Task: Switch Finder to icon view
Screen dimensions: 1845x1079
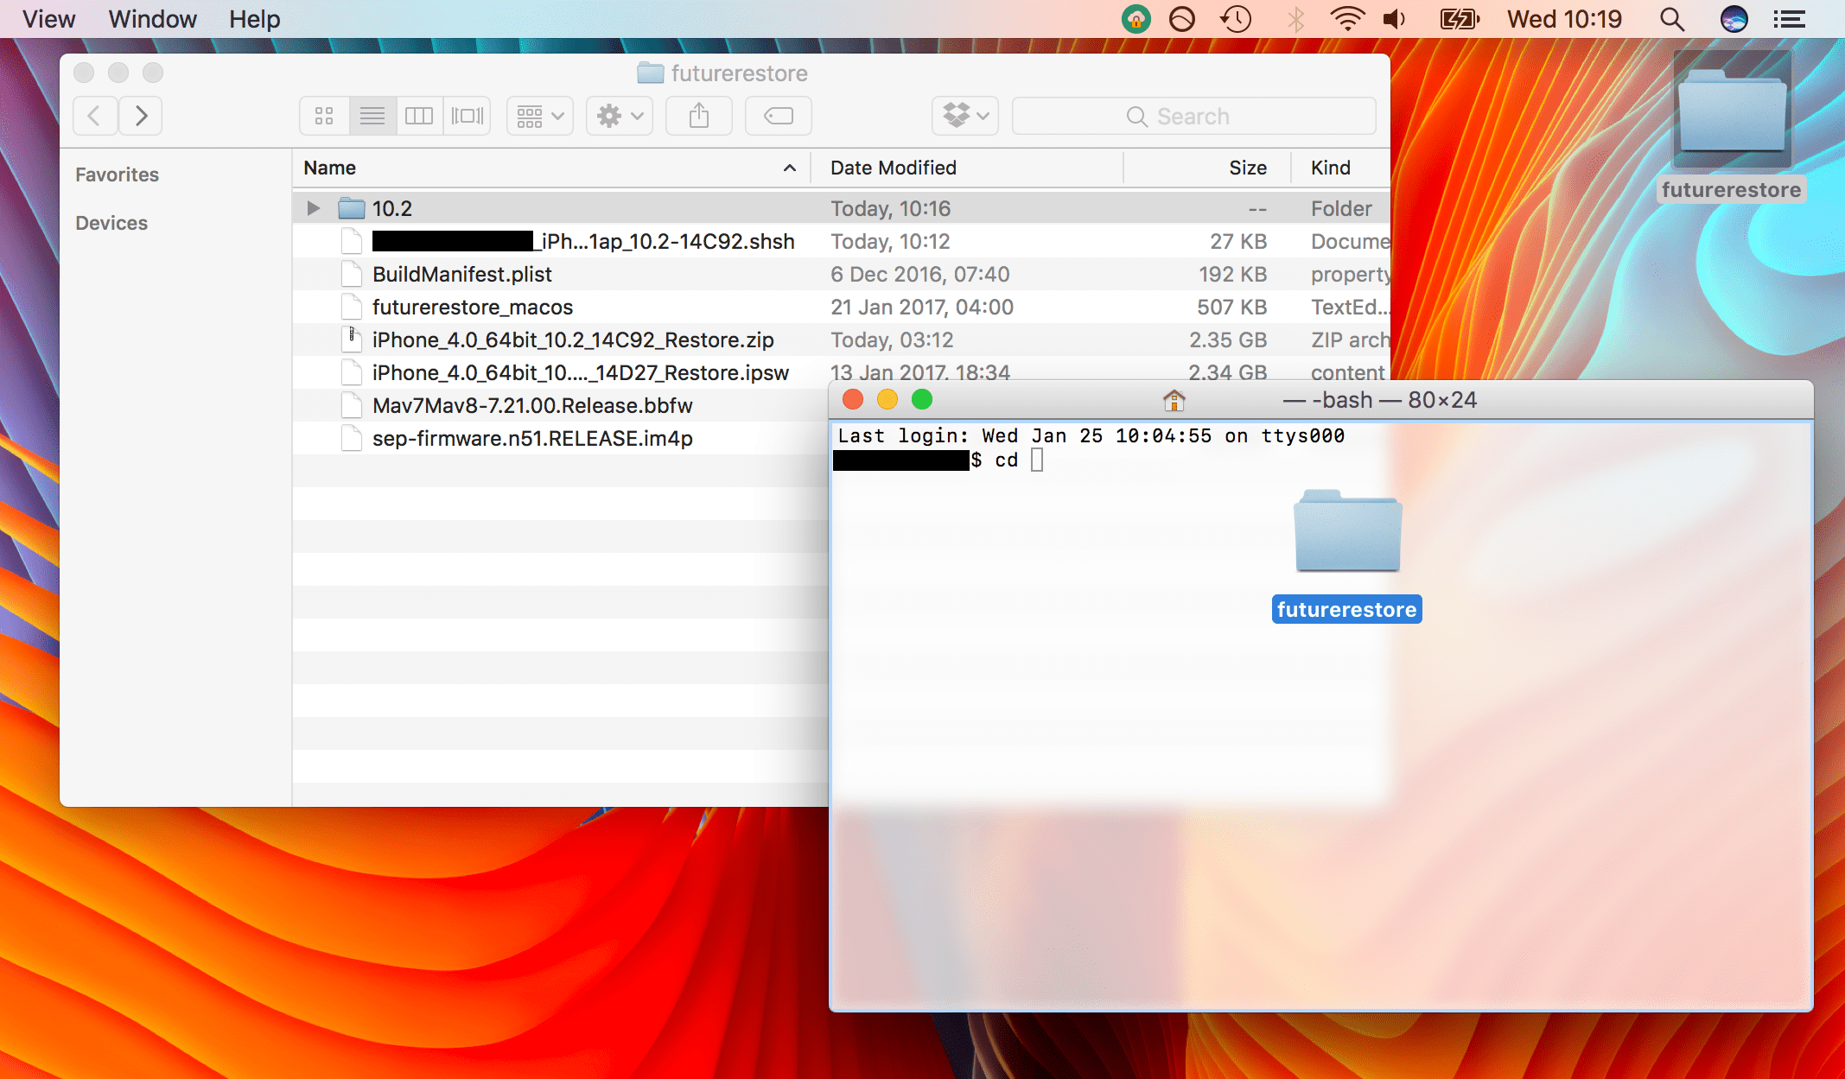Action: tap(324, 116)
